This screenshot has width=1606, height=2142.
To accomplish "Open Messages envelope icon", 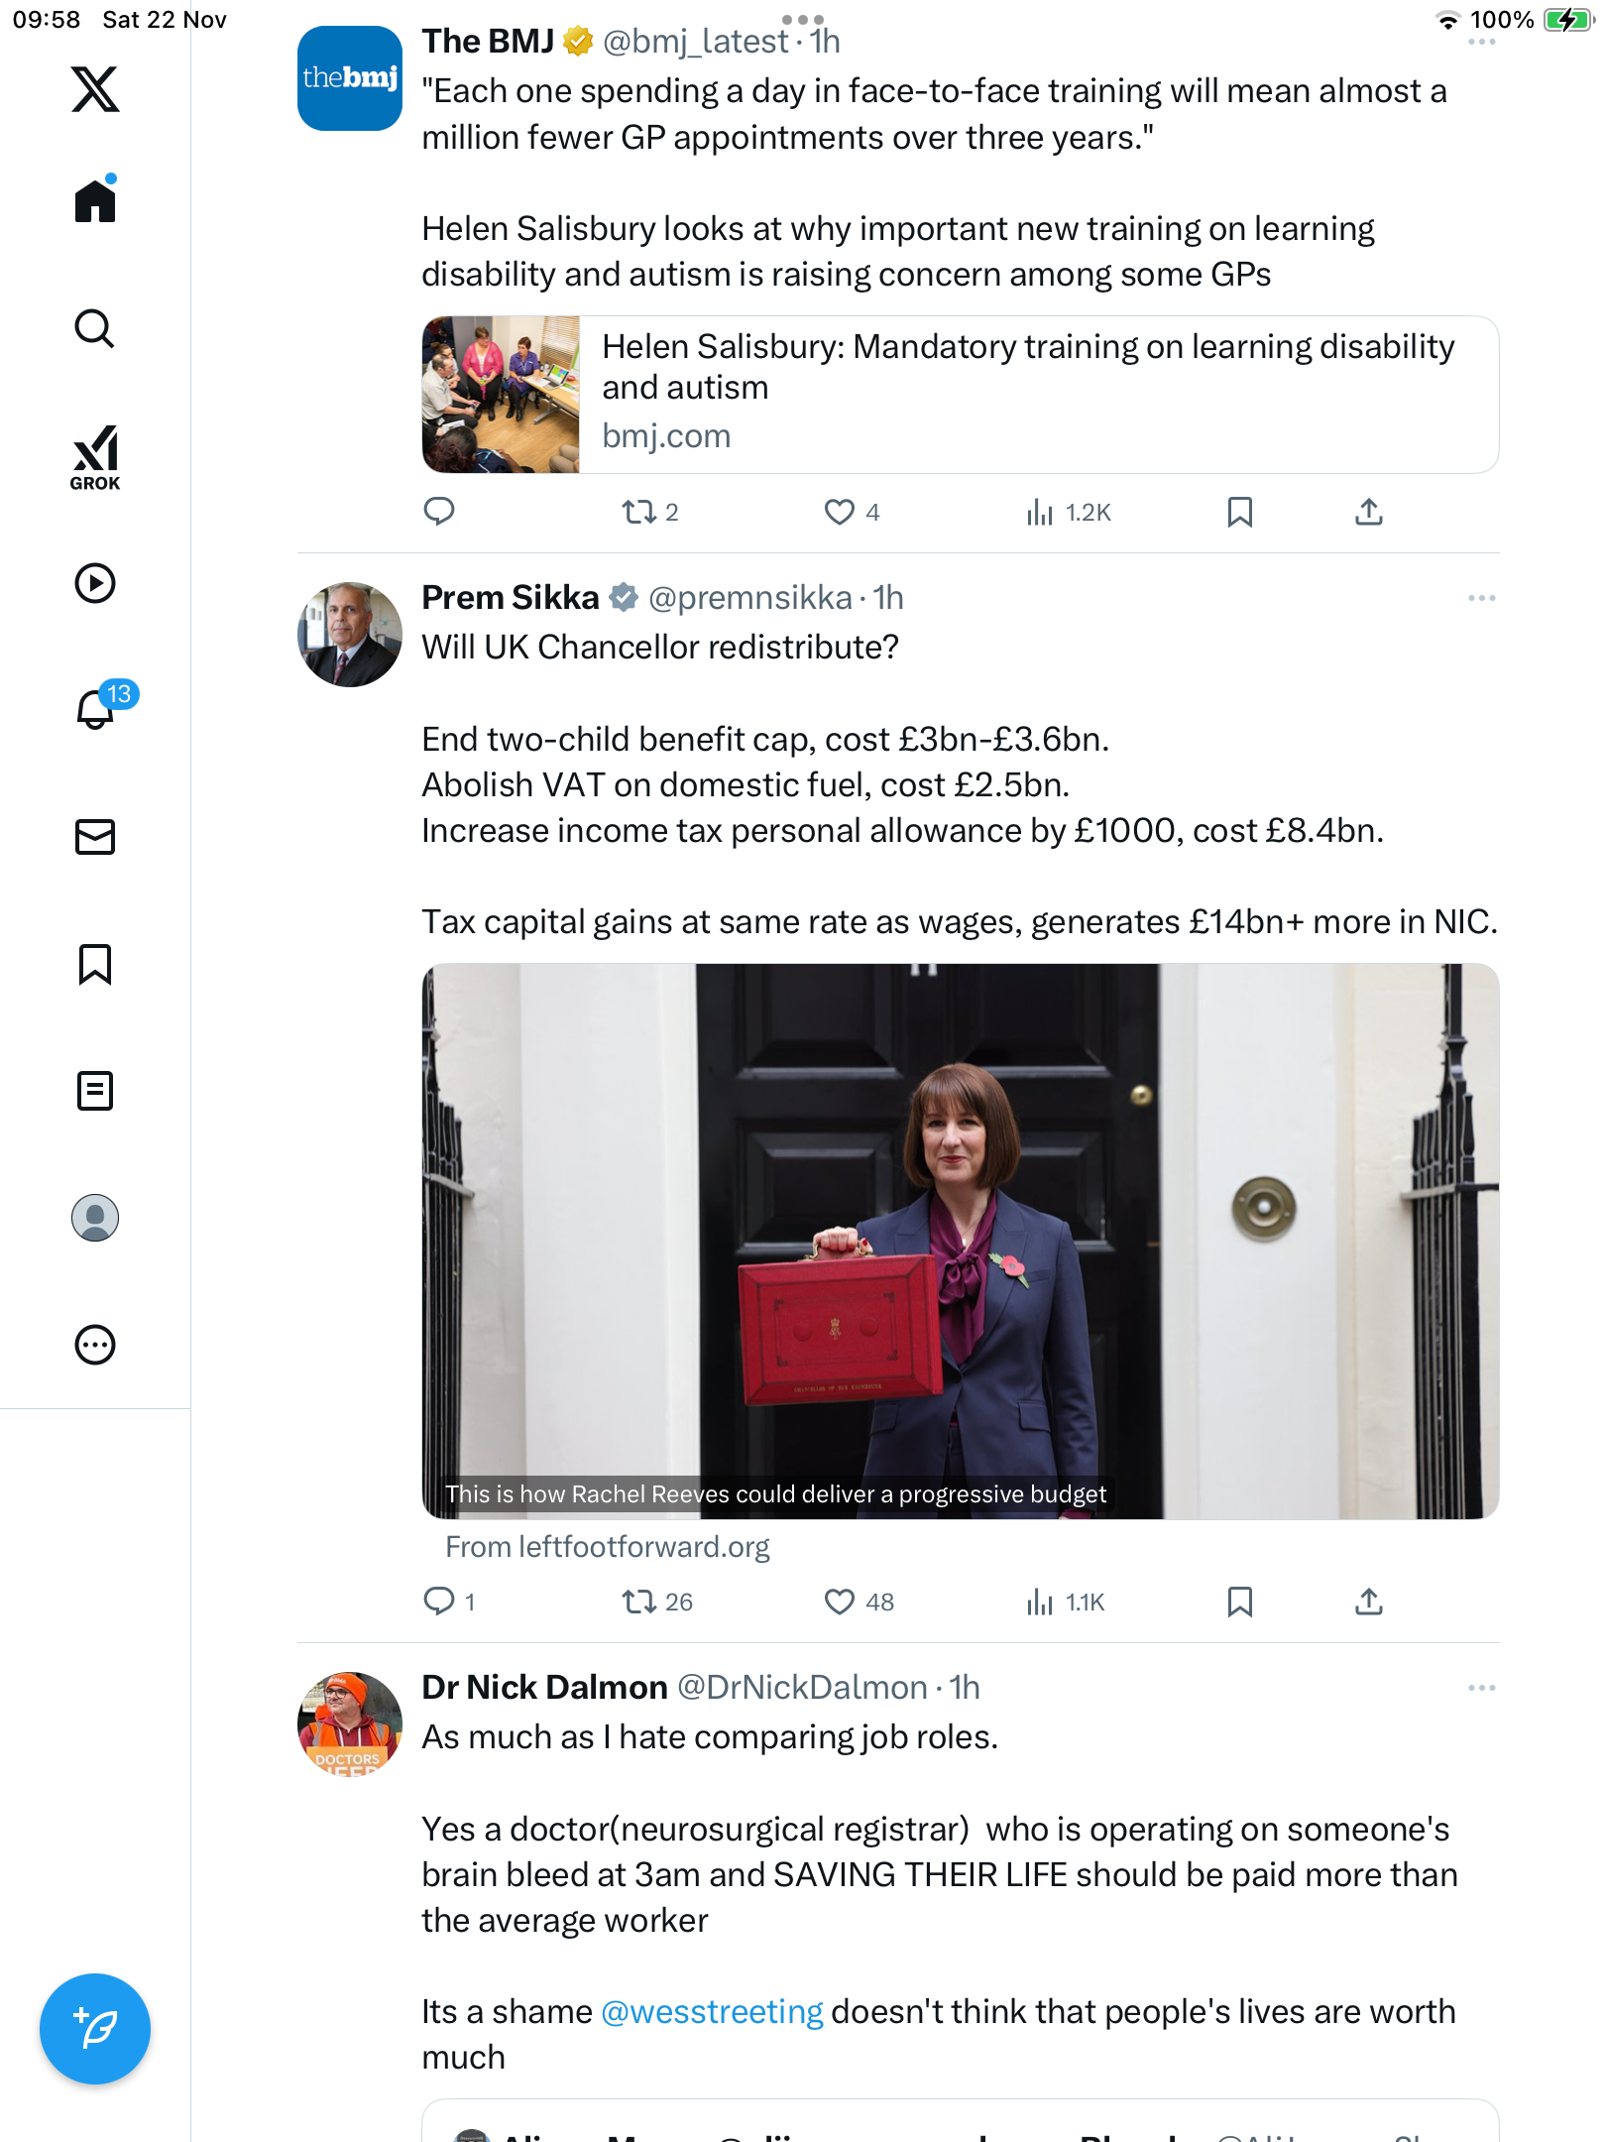I will click(x=95, y=837).
